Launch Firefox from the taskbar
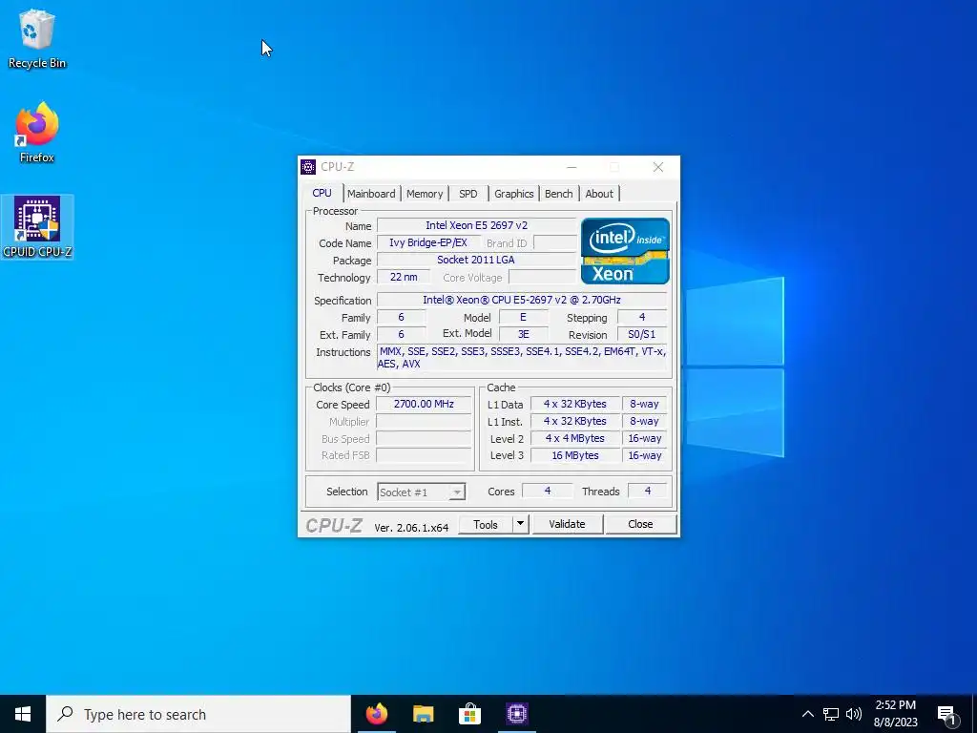This screenshot has height=733, width=977. pos(376,714)
